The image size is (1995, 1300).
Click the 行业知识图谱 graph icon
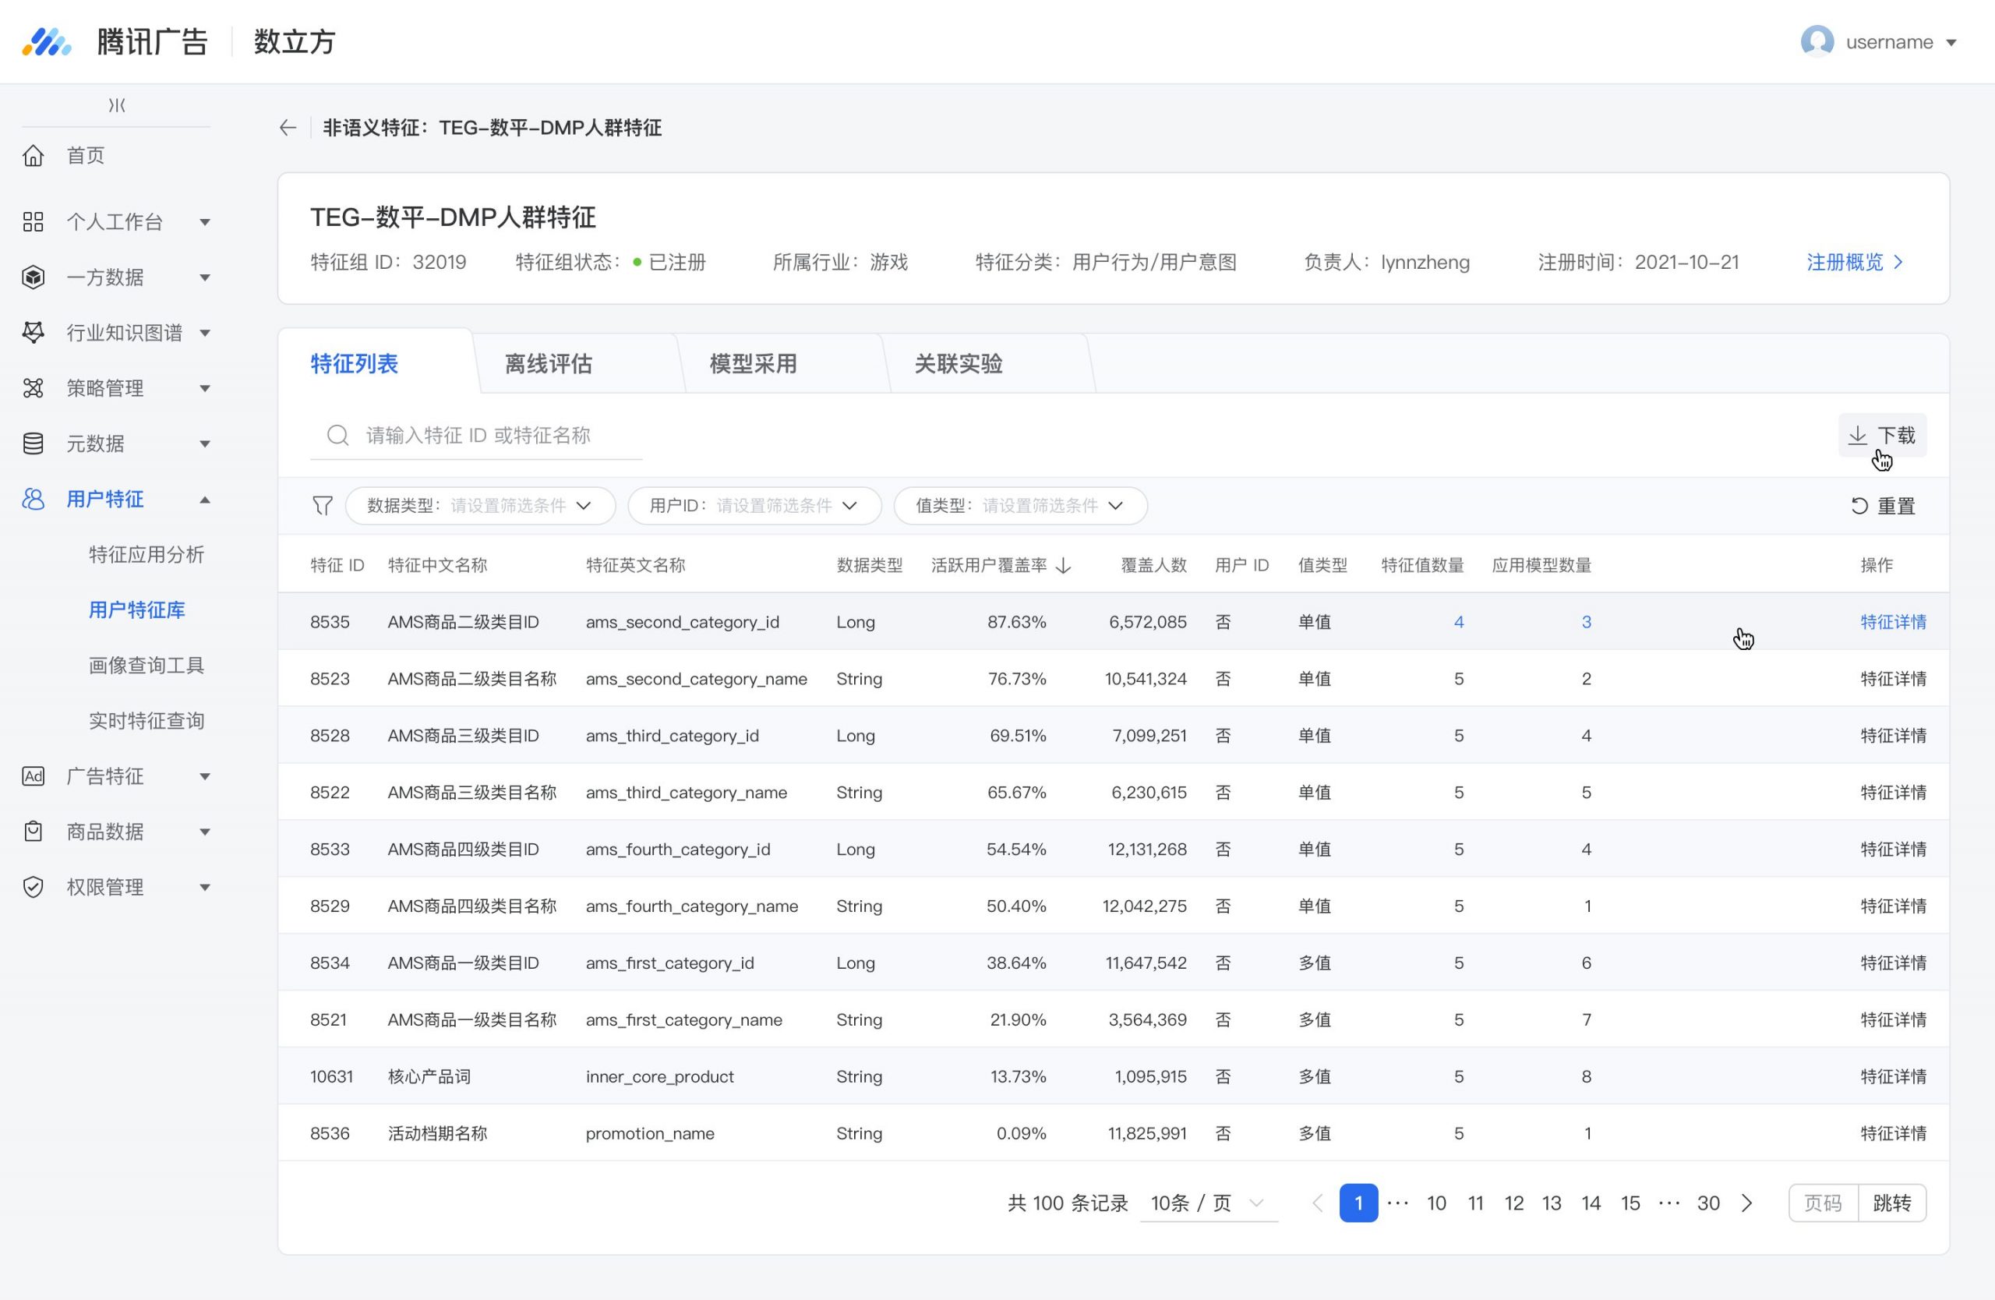point(34,333)
